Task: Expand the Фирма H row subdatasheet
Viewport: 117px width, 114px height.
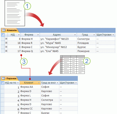Action: (6, 39)
